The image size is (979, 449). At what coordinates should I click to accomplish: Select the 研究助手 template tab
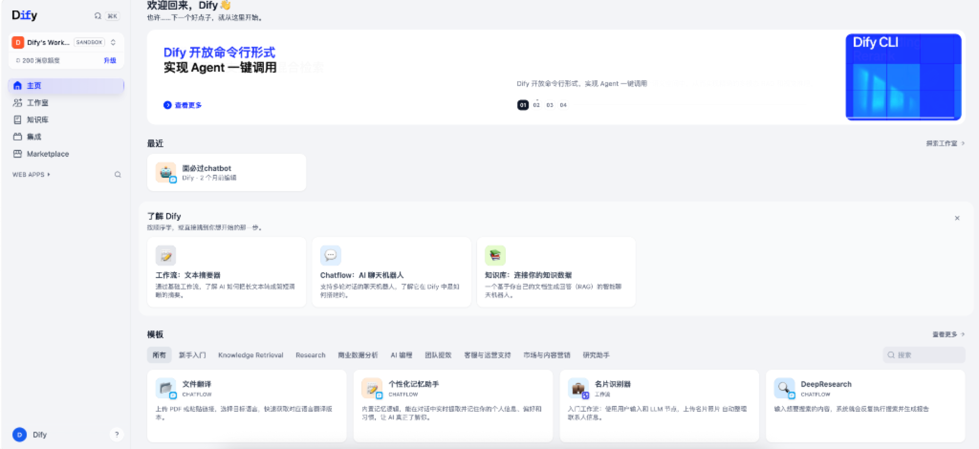pyautogui.click(x=596, y=355)
